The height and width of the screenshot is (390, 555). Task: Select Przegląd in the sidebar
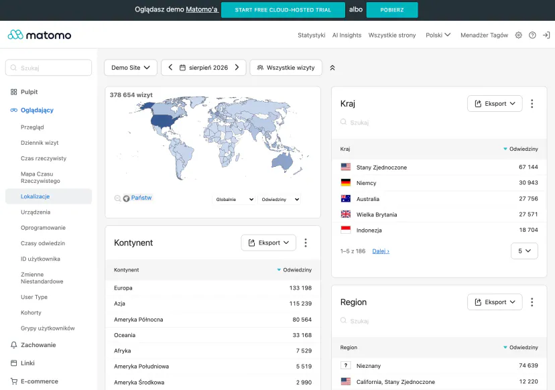pos(32,127)
